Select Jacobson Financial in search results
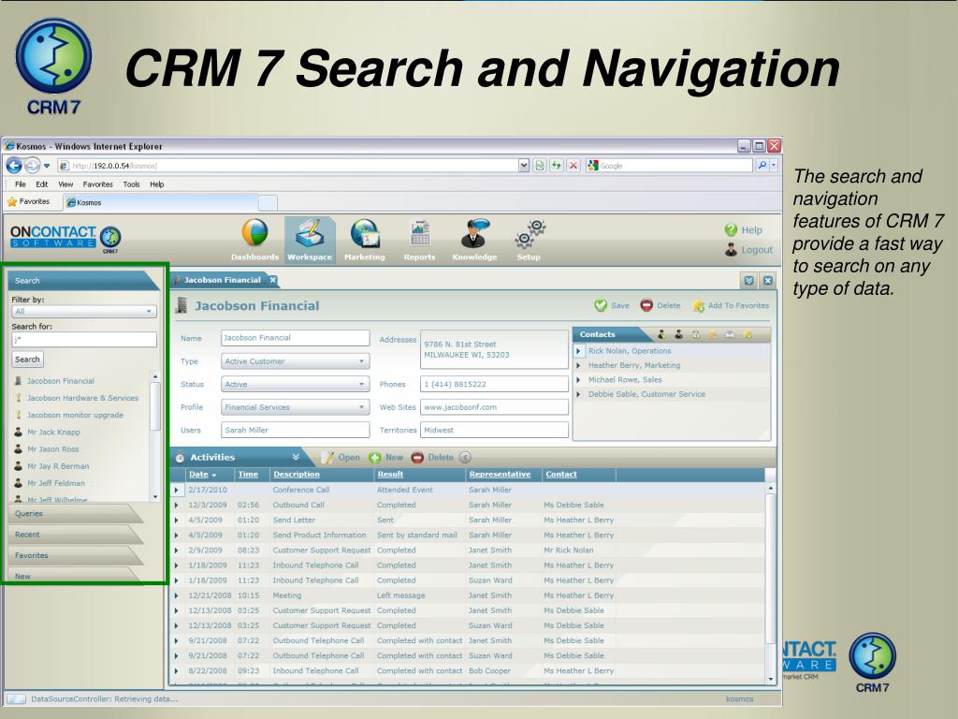958x719 pixels. tap(61, 381)
